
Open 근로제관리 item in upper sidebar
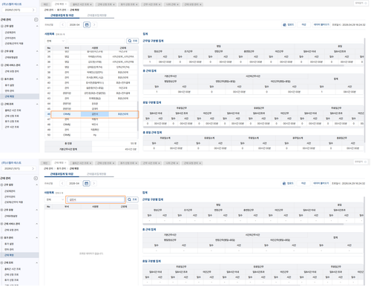10,33
